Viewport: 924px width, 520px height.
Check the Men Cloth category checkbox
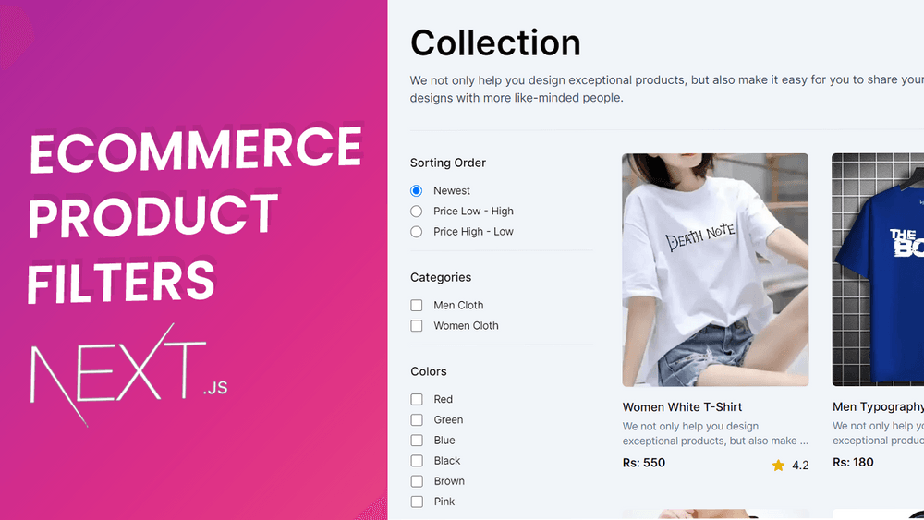417,305
